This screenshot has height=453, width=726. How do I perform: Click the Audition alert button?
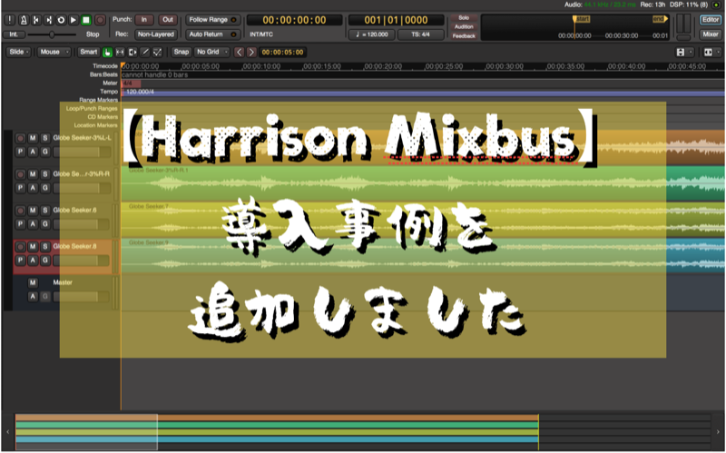click(464, 27)
